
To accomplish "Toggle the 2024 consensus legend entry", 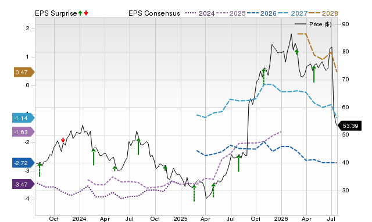I will (200, 13).
